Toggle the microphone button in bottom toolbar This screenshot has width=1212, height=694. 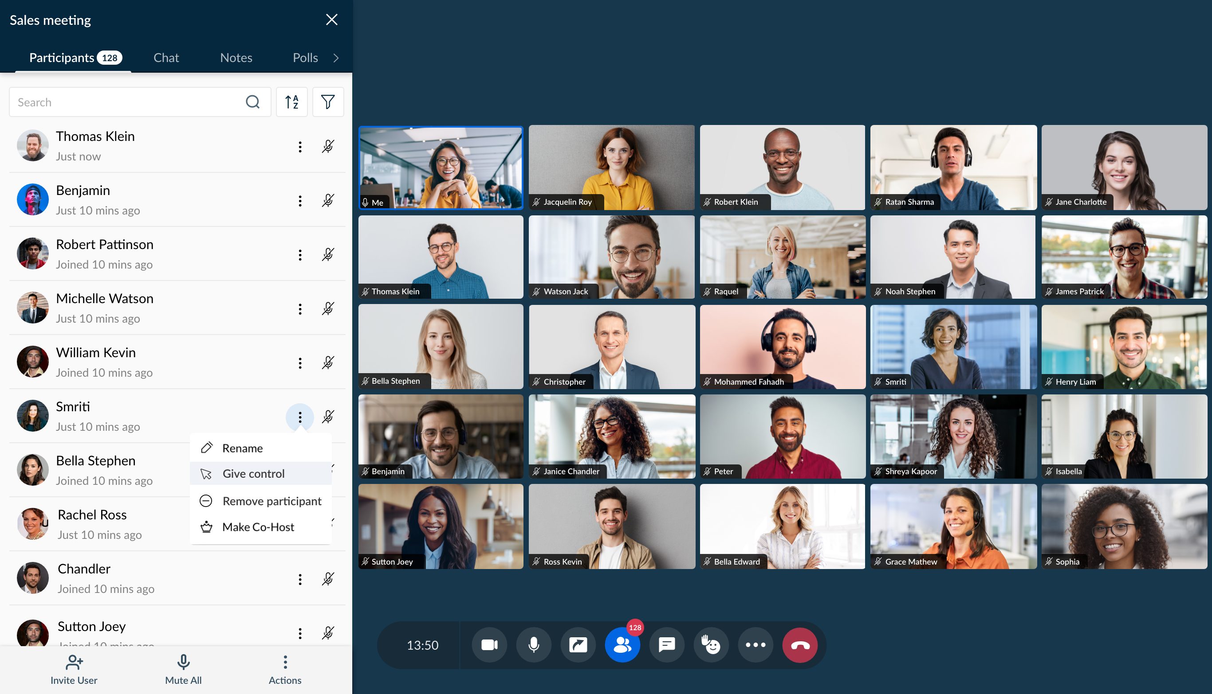click(x=534, y=645)
